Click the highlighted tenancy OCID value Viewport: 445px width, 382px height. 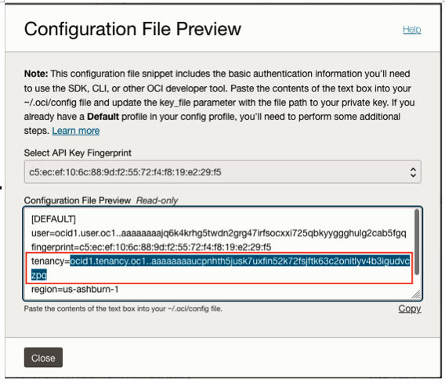(240, 261)
